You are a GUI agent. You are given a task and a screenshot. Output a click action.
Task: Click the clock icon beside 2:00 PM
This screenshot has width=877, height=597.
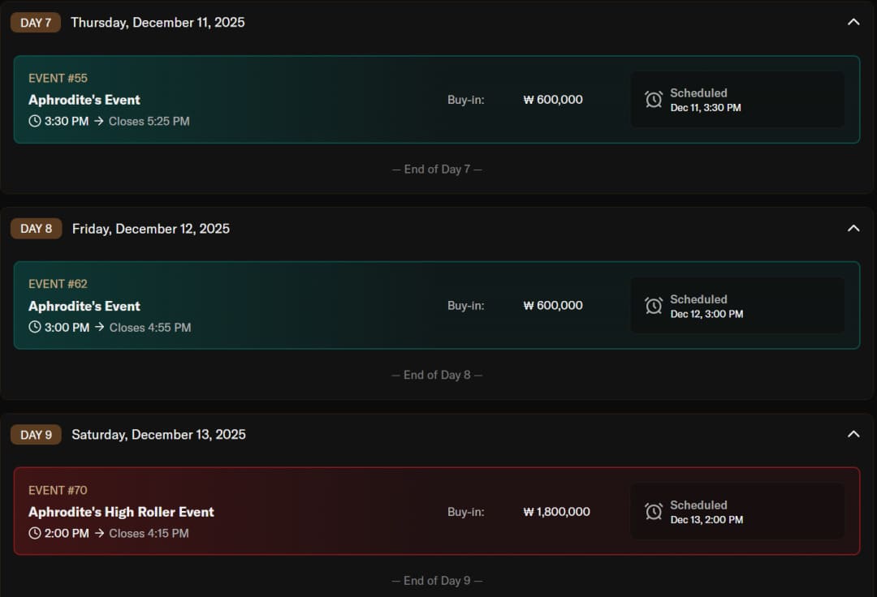(34, 534)
